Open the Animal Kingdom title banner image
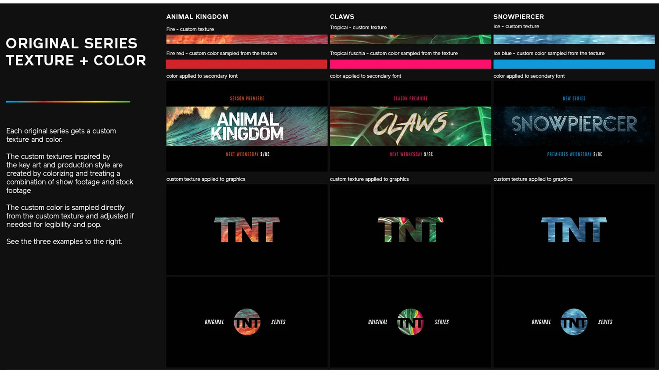The width and height of the screenshot is (659, 370). 246,126
